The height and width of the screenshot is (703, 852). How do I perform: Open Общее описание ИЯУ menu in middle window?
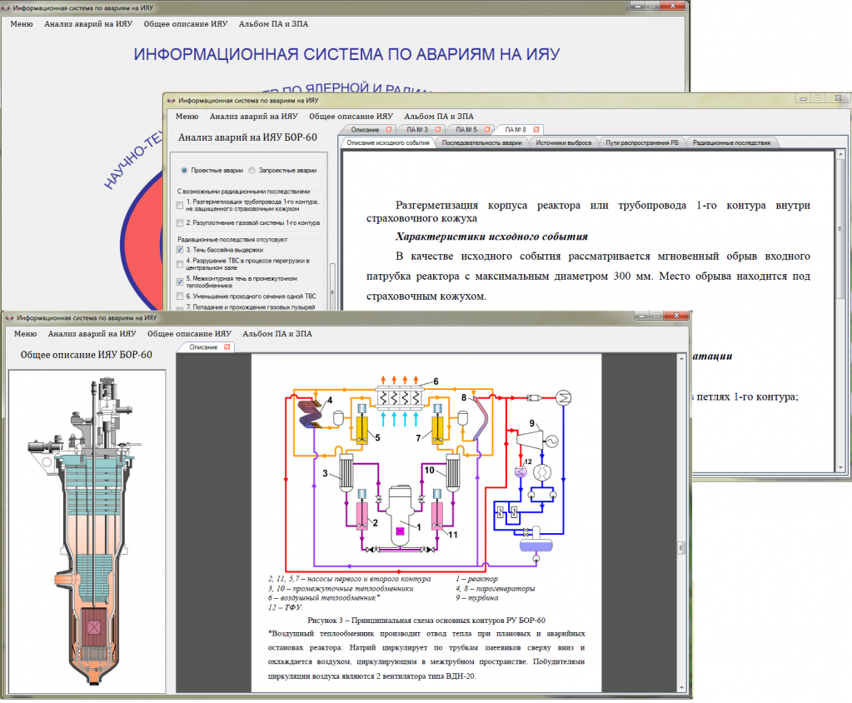tap(351, 117)
